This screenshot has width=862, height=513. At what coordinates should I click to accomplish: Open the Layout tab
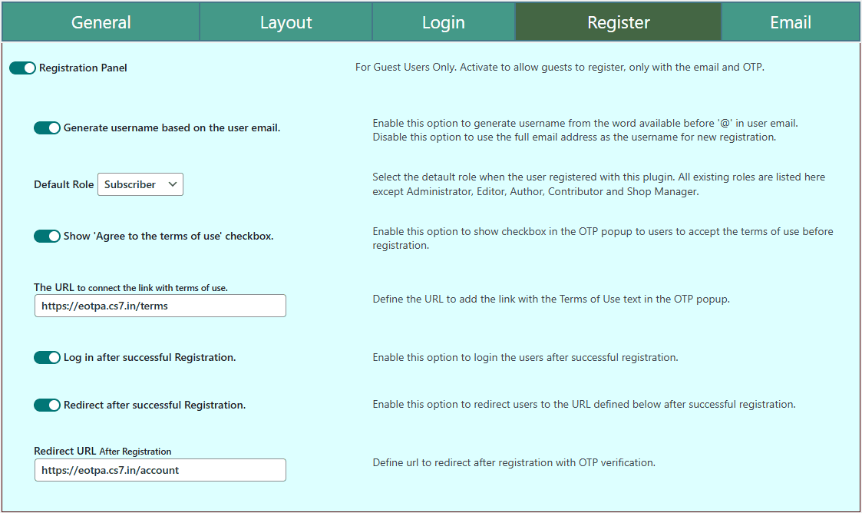(286, 22)
